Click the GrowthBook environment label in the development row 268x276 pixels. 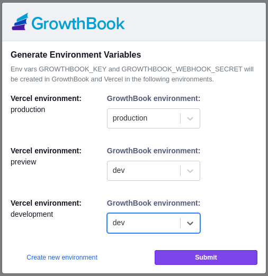[154, 203]
